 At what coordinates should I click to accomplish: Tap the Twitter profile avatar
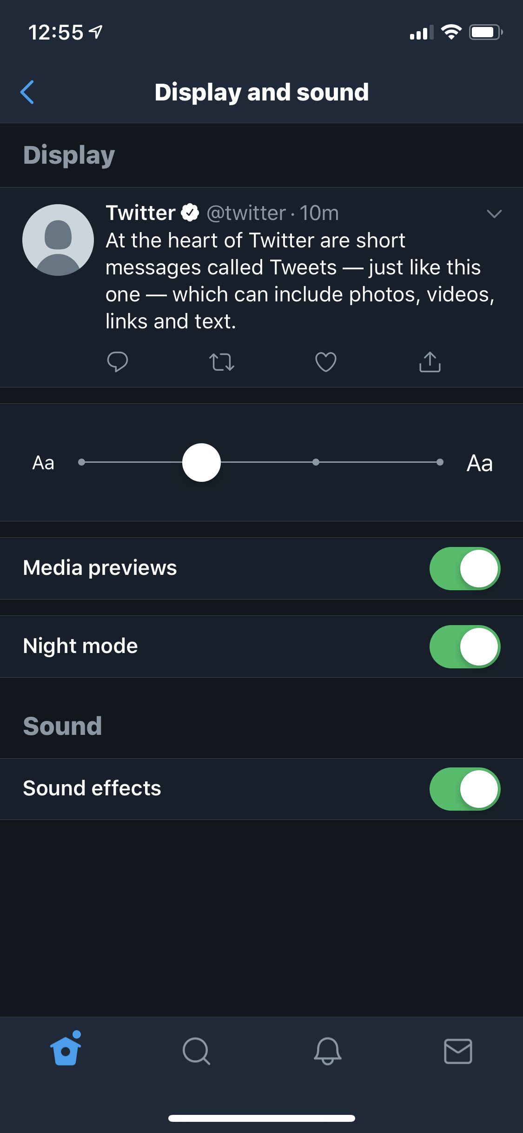[58, 240]
